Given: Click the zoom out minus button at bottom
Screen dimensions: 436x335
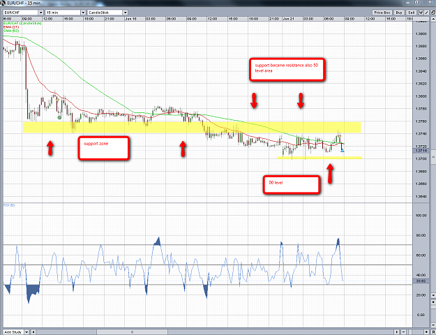Looking at the screenshot, I should click(403, 332).
